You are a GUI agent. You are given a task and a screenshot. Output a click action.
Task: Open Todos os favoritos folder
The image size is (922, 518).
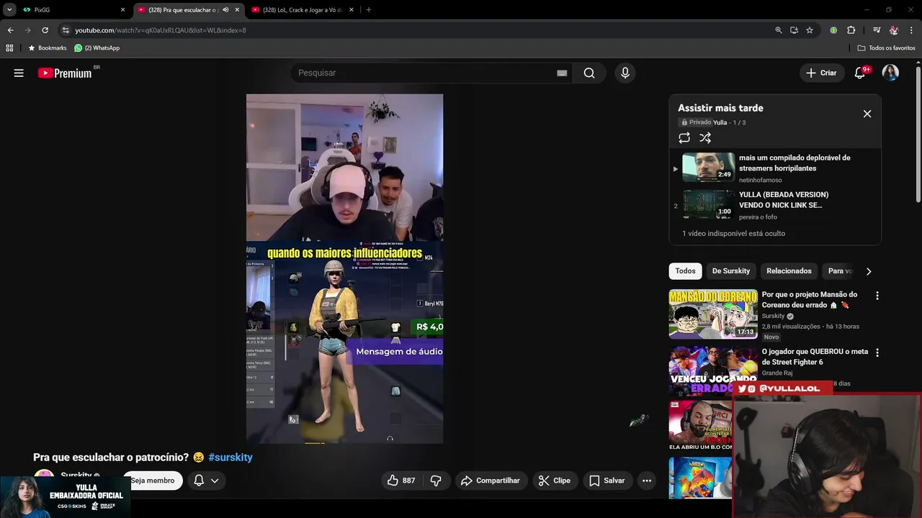point(887,47)
